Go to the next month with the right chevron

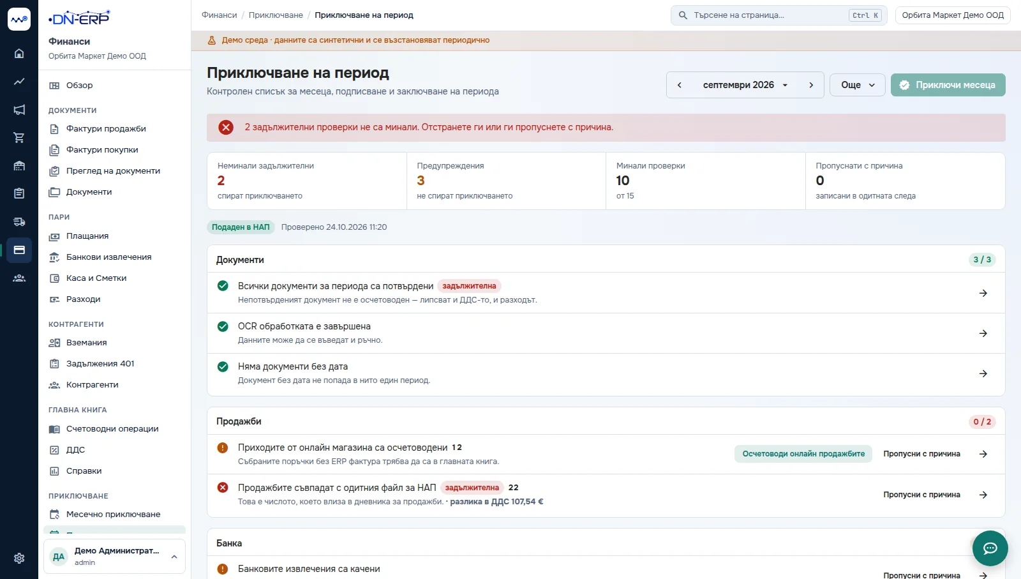[x=811, y=85]
